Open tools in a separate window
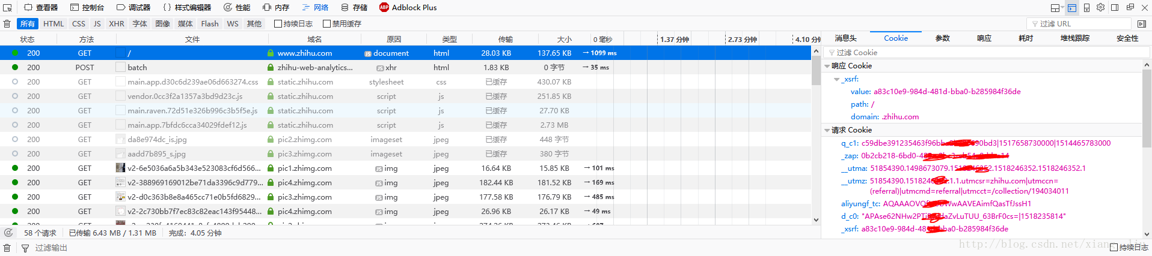Viewport: 1152px width, 256px height. pyautogui.click(x=1130, y=8)
